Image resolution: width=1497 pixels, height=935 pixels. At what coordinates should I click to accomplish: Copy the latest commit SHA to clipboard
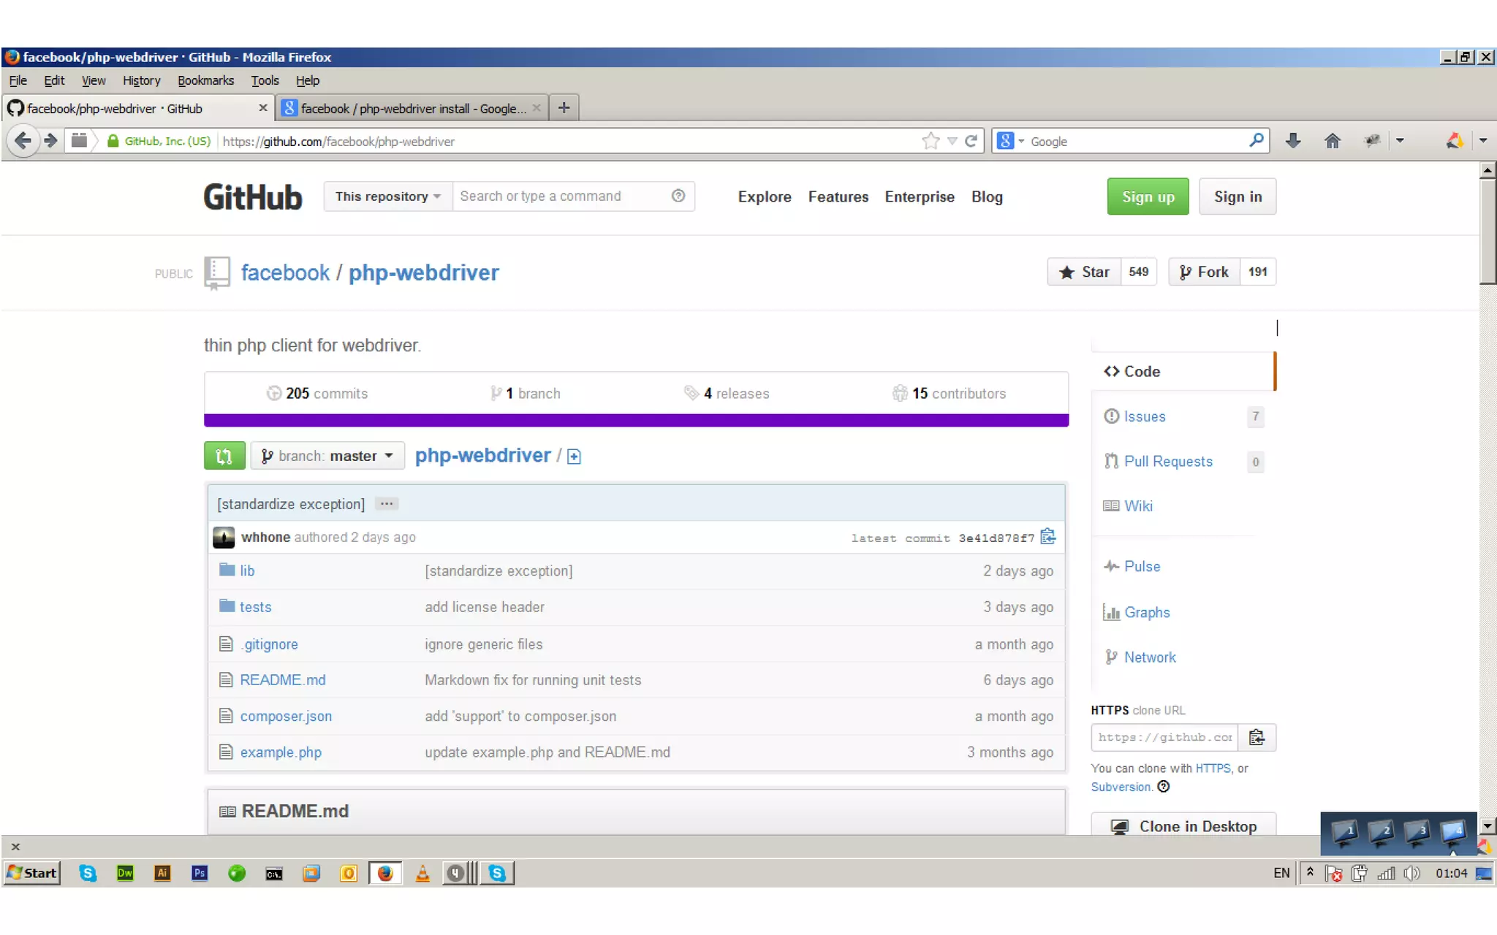pos(1047,537)
